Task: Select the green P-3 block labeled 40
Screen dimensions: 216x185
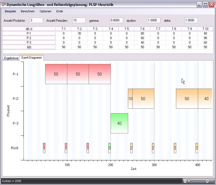Action: tap(119, 123)
